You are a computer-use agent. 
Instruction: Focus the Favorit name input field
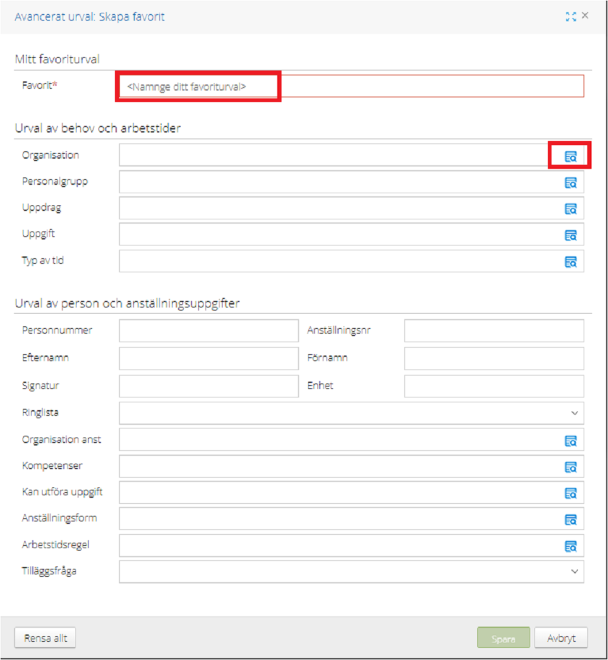[x=351, y=86]
